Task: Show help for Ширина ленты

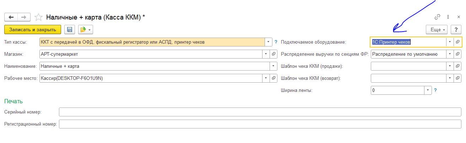Action: coord(435,90)
